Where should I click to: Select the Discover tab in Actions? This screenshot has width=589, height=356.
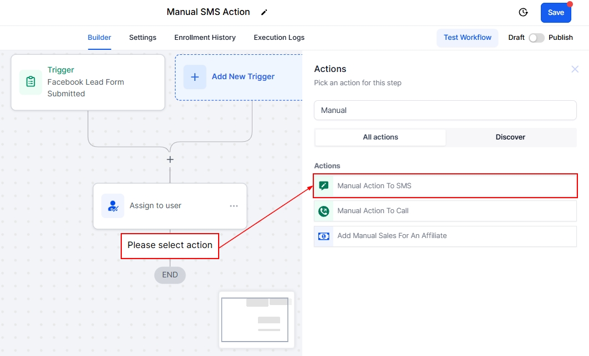[x=510, y=137]
